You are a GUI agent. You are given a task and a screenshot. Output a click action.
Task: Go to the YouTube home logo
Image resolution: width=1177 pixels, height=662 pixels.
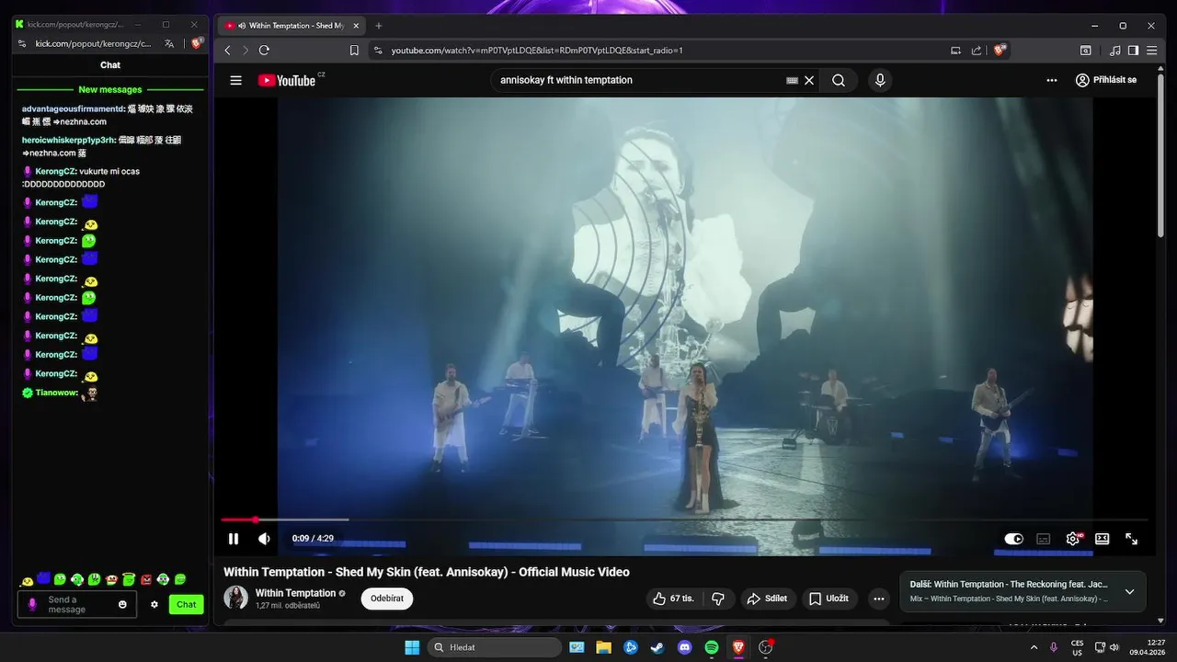click(287, 80)
